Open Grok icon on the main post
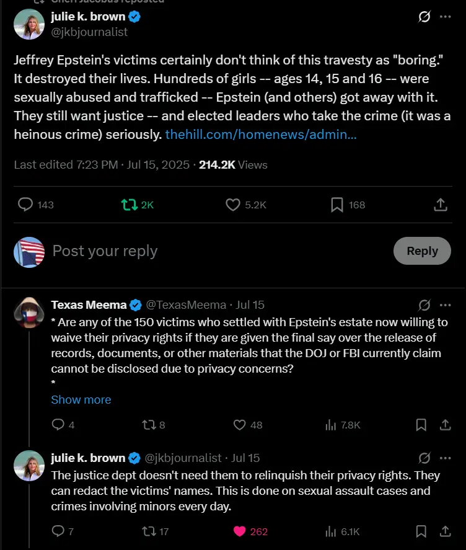 coord(424,17)
